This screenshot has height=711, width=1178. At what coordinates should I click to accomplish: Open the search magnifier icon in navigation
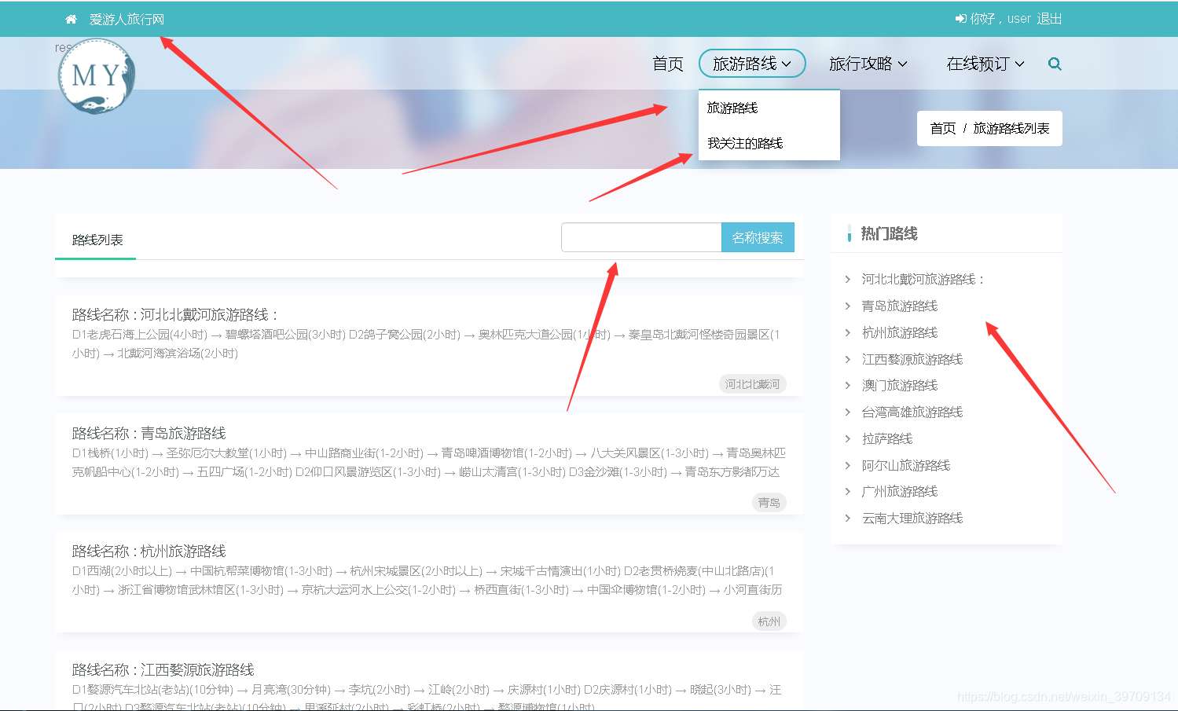tap(1055, 64)
